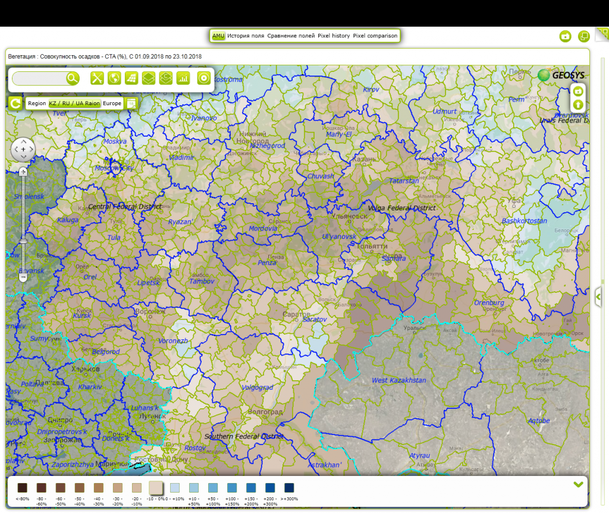Pick the -80 - -60% legend swatch
Screen dimensions: 609x514
41,488
